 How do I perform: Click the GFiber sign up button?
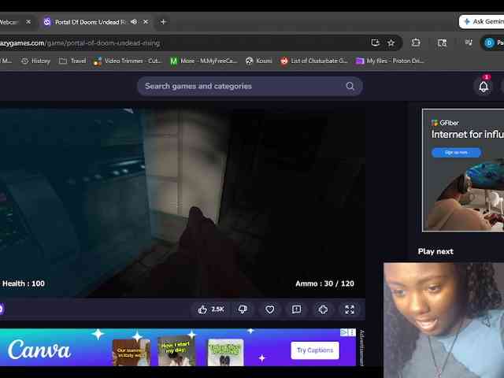click(x=456, y=152)
